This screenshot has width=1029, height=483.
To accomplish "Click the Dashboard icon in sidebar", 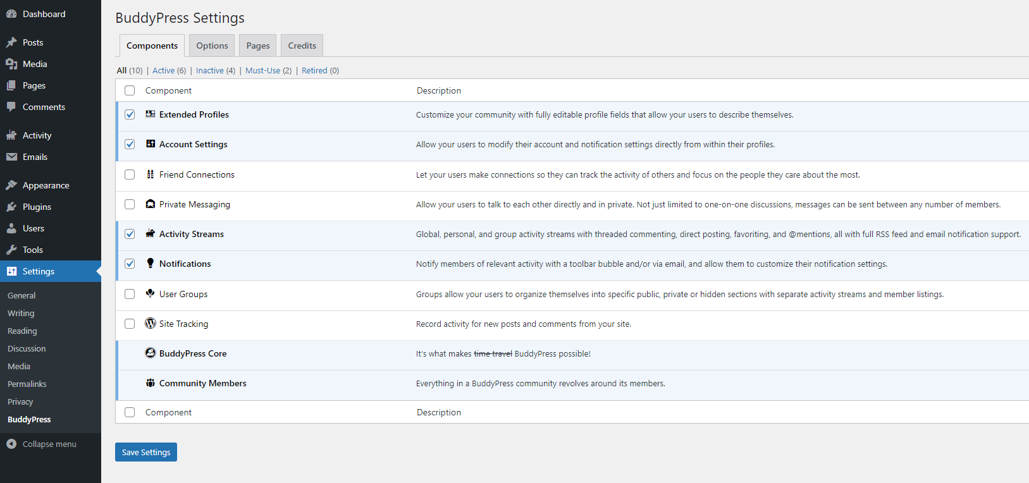I will [x=11, y=14].
